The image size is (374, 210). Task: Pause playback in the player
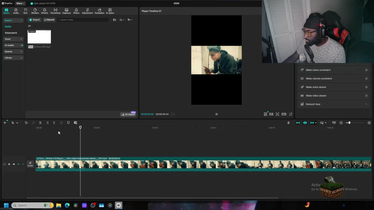click(217, 114)
